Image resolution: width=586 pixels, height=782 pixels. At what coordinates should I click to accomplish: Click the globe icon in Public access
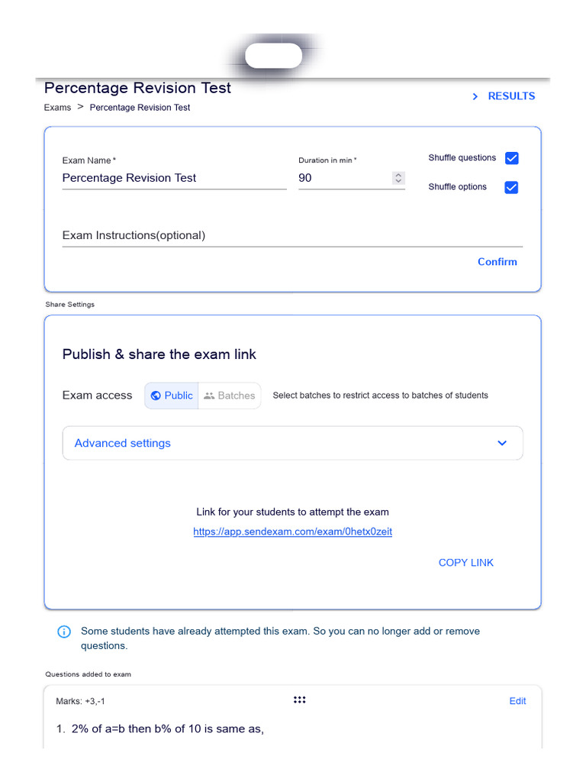pyautogui.click(x=156, y=396)
